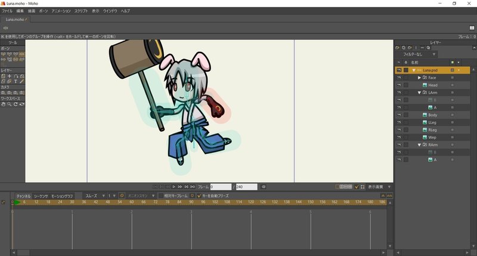This screenshot has height=256, width=477.
Task: Collapse the LArm group layer
Action: (420, 92)
